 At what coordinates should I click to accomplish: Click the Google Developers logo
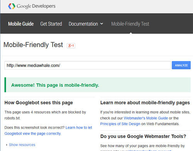point(32,6)
